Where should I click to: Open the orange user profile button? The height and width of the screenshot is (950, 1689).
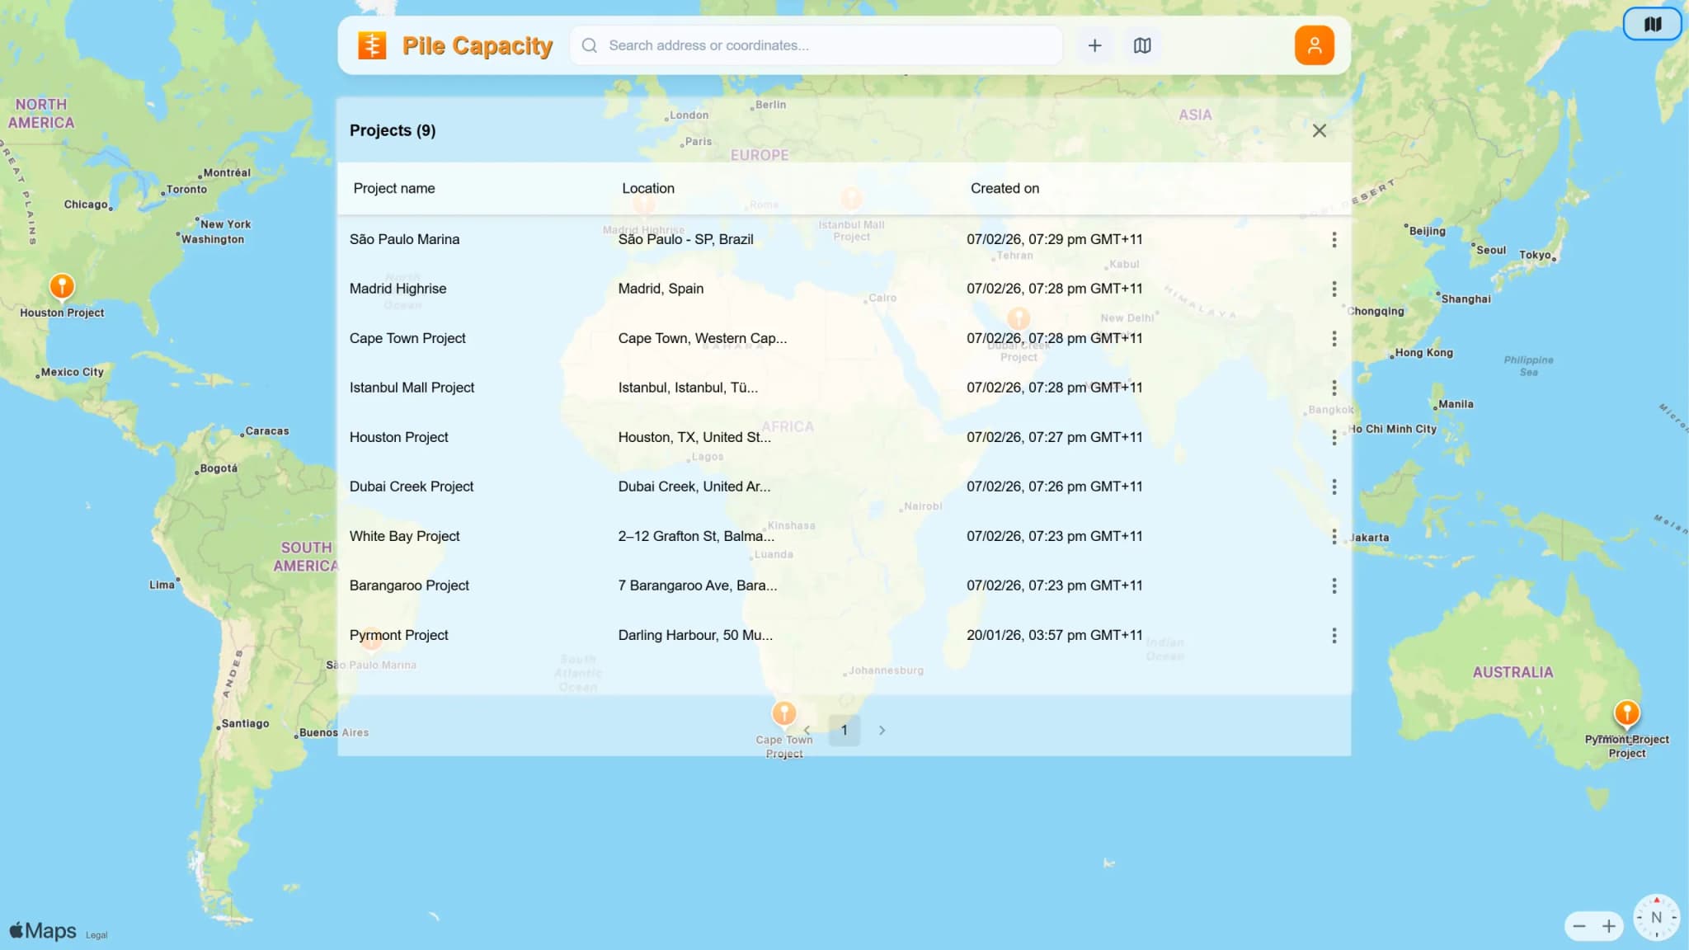tap(1315, 45)
